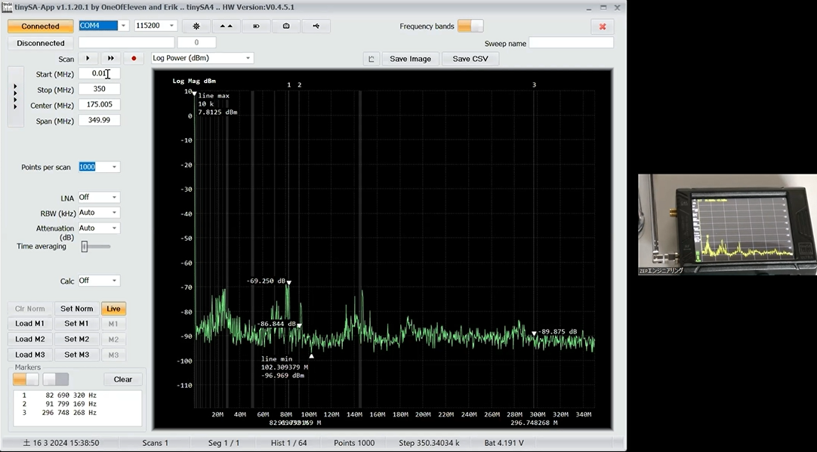Adjust the Time averaging slider
This screenshot has width=817, height=452.
85,247
